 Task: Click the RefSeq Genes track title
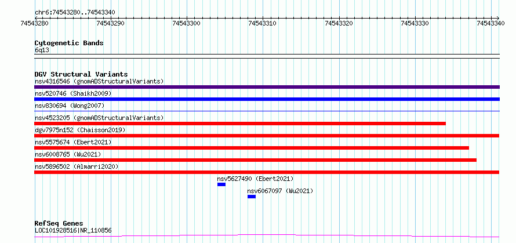pyautogui.click(x=59, y=224)
